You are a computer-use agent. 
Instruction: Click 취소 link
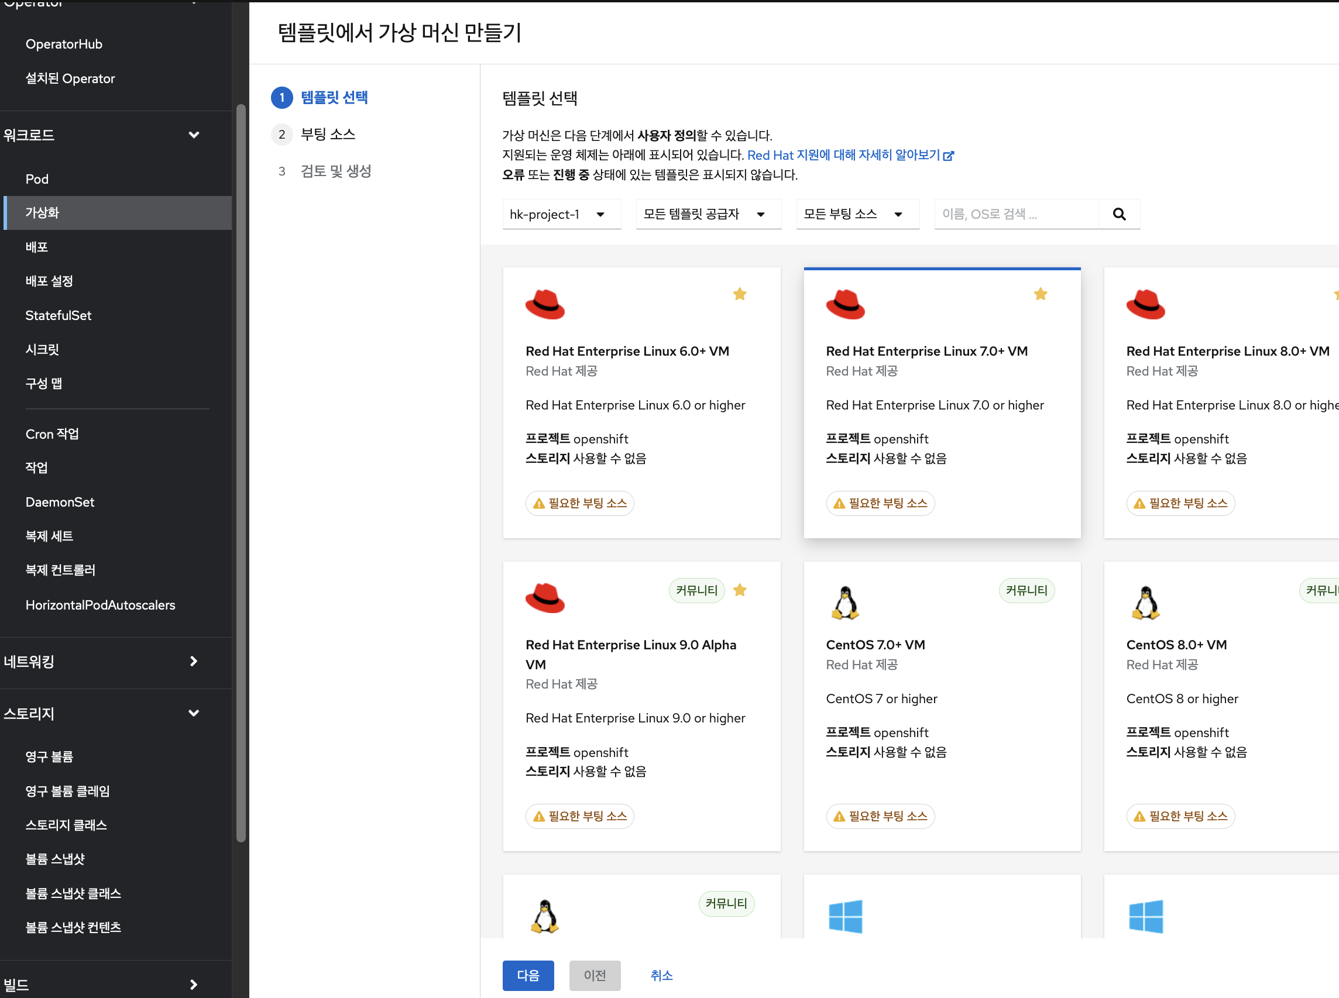click(x=662, y=975)
